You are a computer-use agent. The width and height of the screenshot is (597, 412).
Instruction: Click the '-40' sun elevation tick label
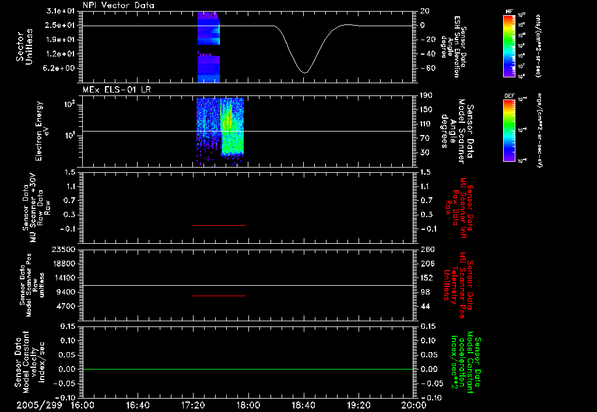[427, 54]
